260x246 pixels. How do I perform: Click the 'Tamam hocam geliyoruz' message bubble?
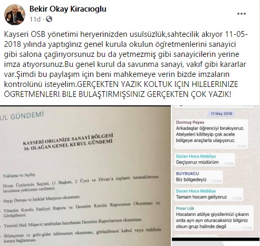tap(209, 194)
